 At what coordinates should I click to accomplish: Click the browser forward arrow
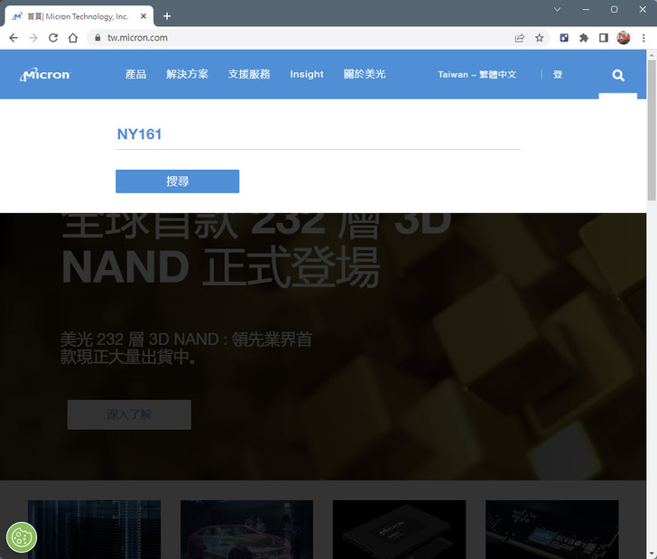[33, 38]
